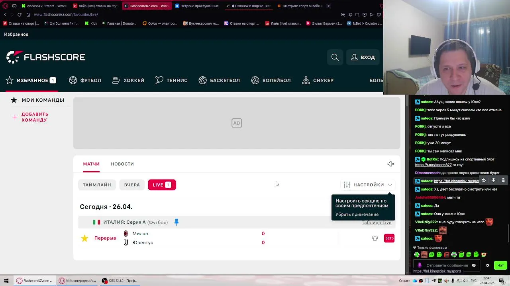Click the green Чат send button

500,265
